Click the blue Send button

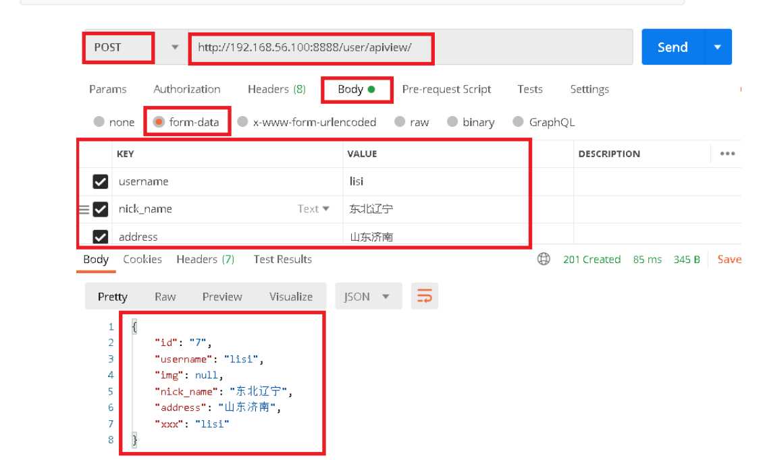(x=673, y=47)
